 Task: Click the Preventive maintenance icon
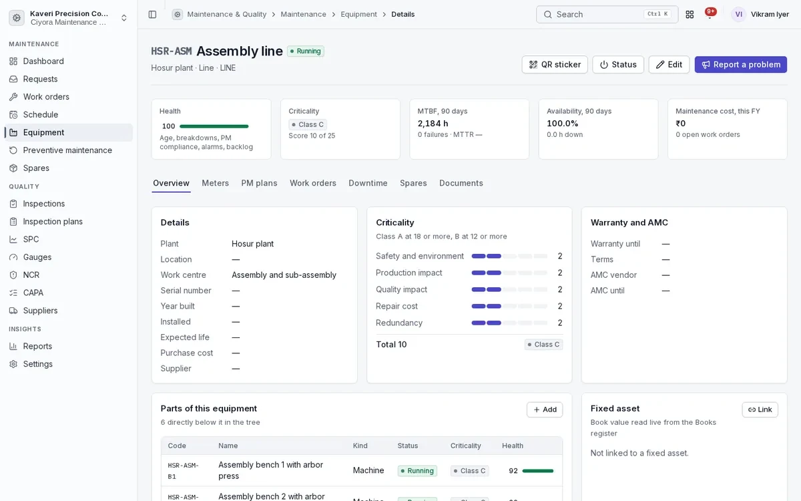(13, 150)
